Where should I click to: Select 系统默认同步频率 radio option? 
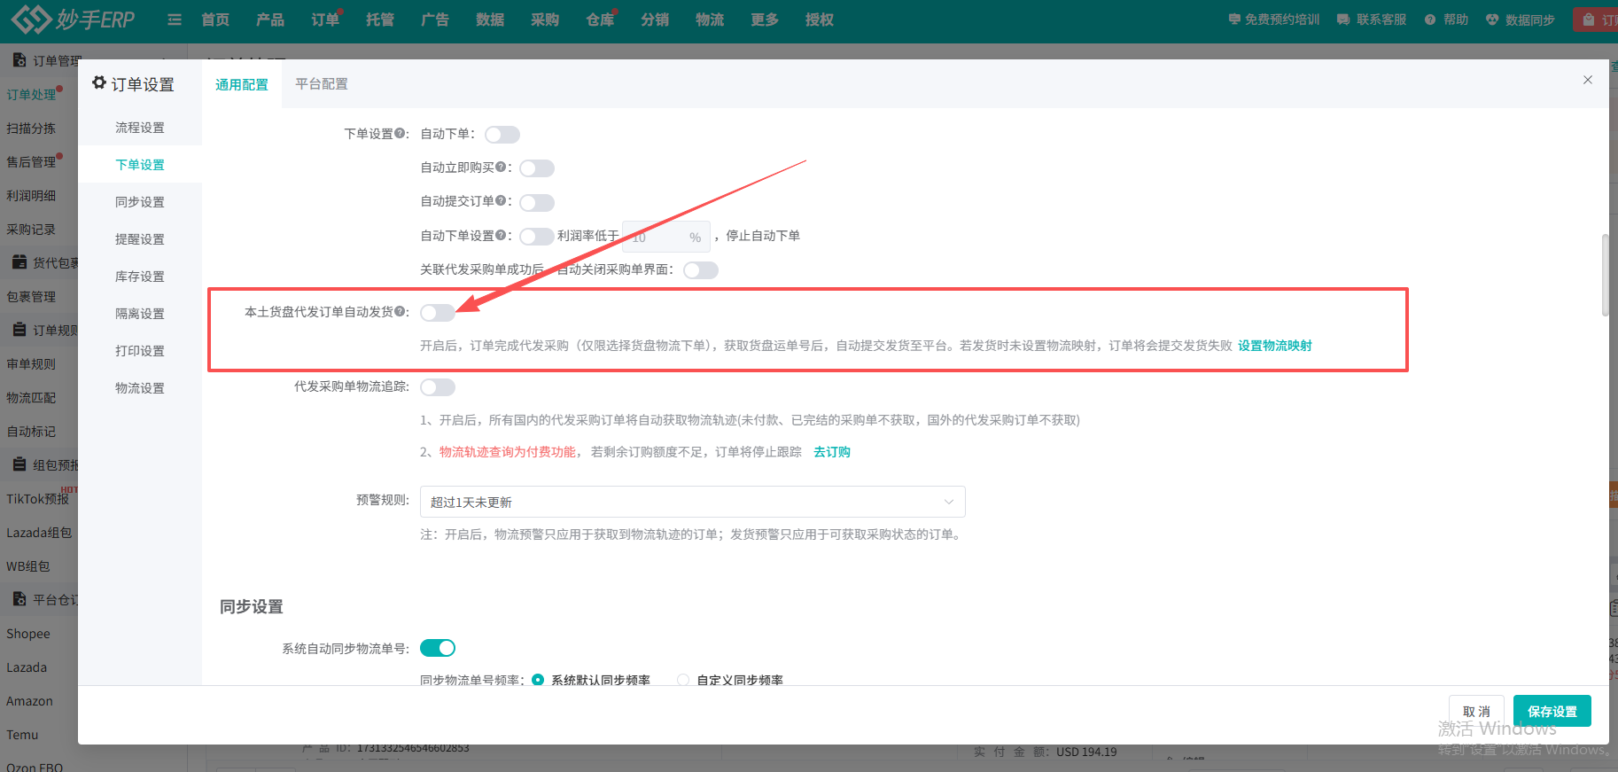(x=538, y=680)
